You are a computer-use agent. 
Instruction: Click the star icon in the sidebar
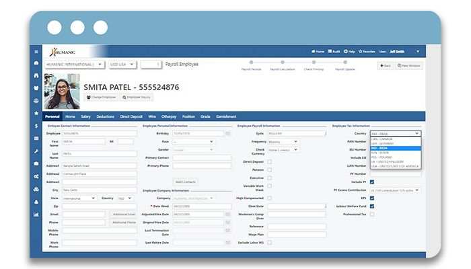coord(36,113)
